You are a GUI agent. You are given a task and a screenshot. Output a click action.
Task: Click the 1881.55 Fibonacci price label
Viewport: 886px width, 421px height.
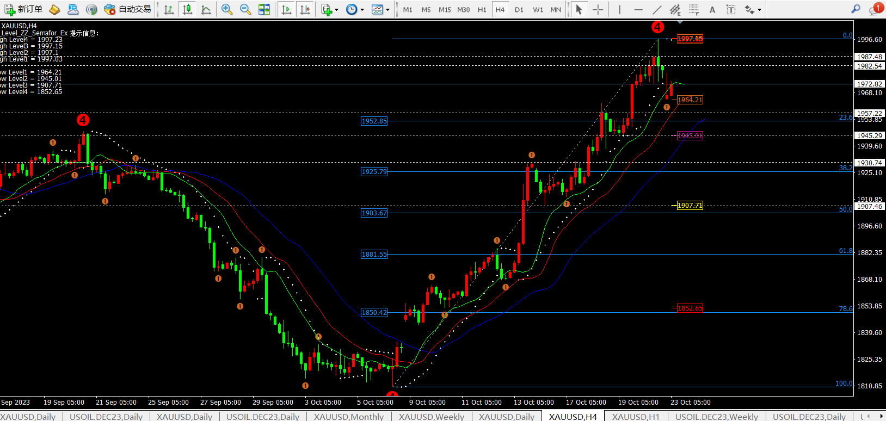pos(374,255)
